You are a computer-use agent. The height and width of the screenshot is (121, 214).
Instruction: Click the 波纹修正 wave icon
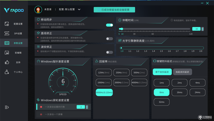click(x=38, y=47)
